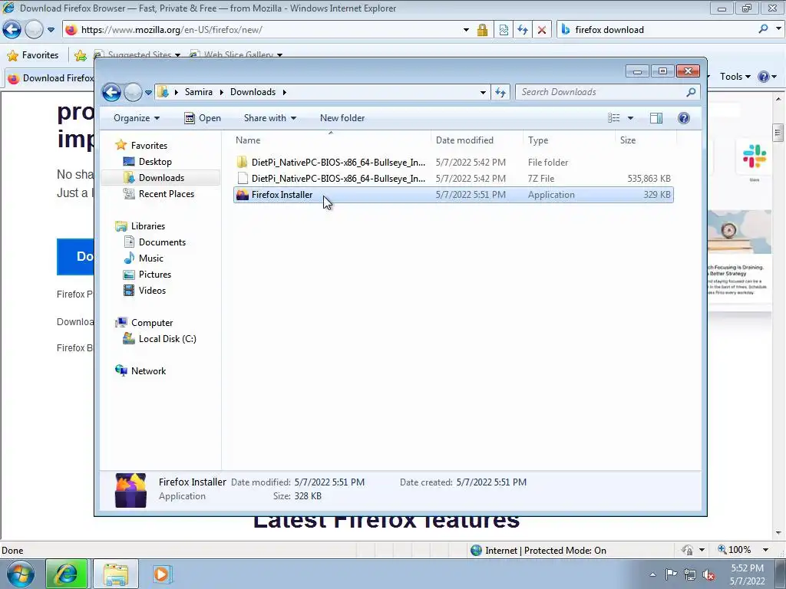Sort by Name column header
The height and width of the screenshot is (589, 786).
click(x=331, y=140)
